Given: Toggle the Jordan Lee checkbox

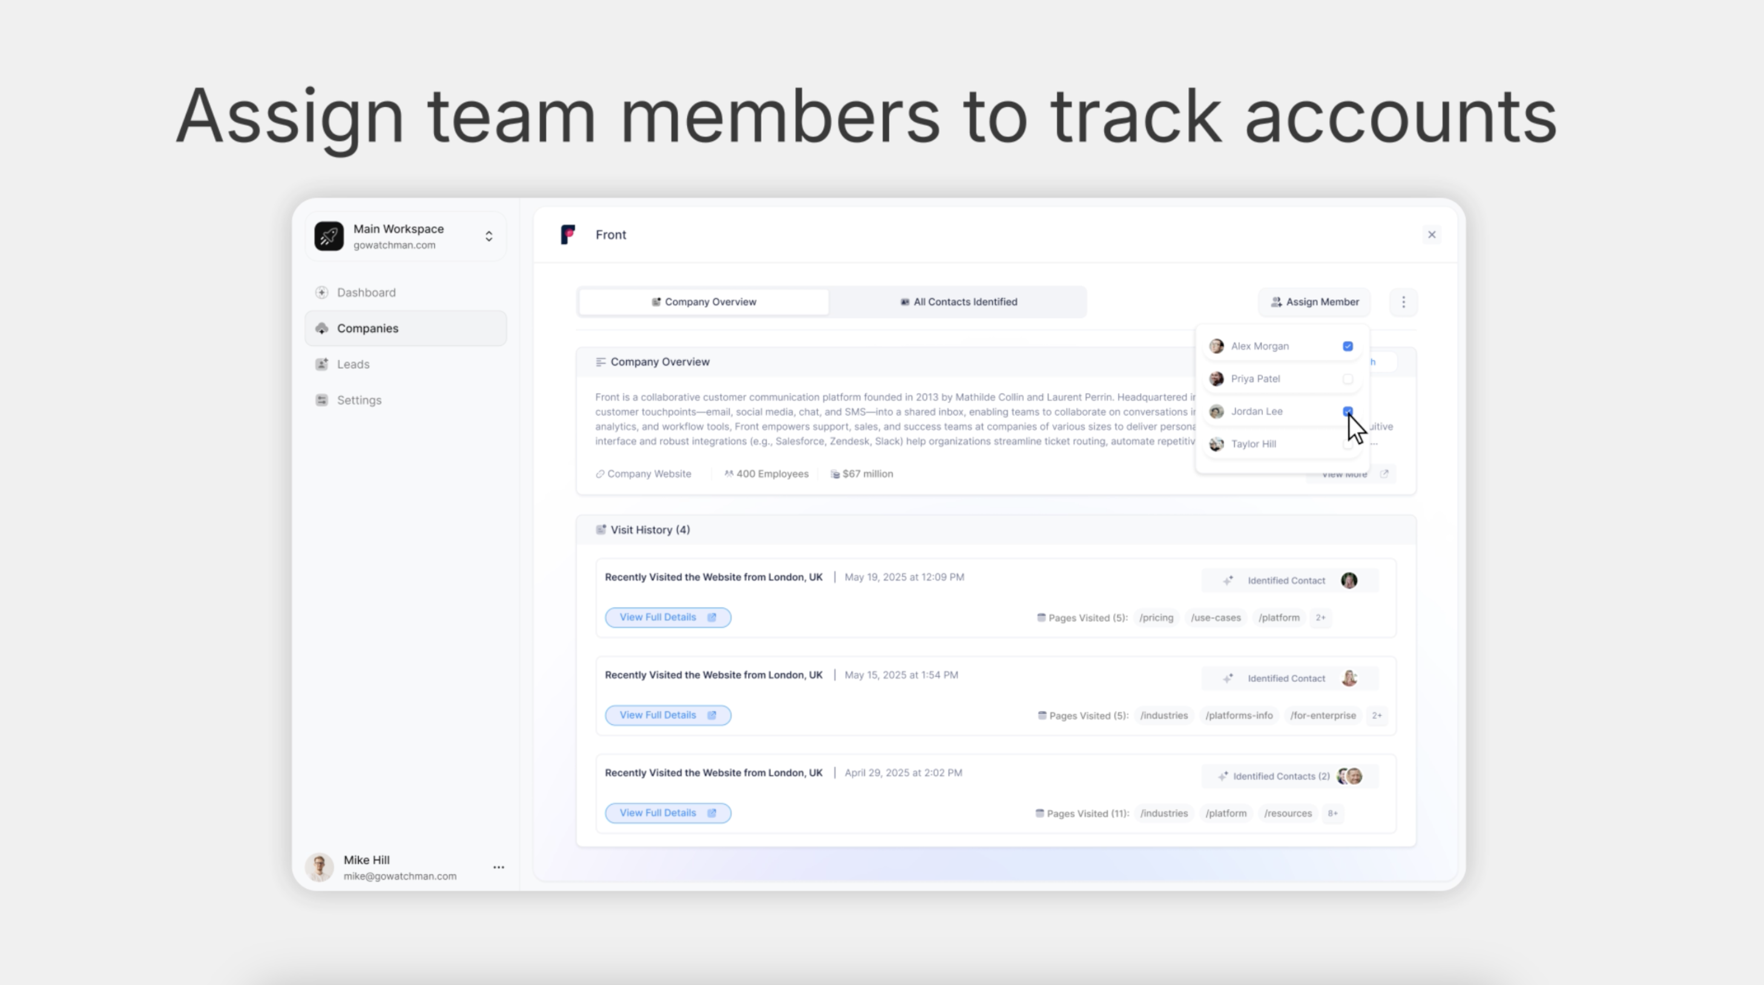Looking at the screenshot, I should (x=1348, y=411).
